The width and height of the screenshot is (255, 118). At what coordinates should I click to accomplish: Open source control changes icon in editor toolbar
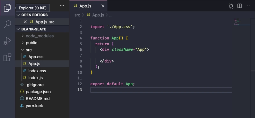(x=231, y=6)
